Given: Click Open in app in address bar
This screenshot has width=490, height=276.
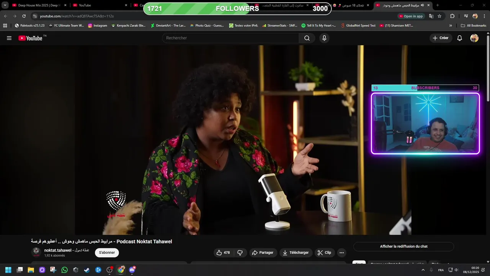Looking at the screenshot, I should [x=411, y=16].
